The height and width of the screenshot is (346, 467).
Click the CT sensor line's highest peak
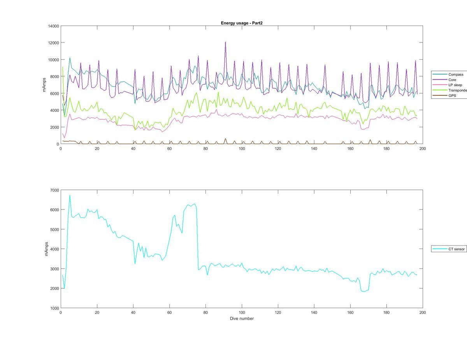click(x=70, y=196)
